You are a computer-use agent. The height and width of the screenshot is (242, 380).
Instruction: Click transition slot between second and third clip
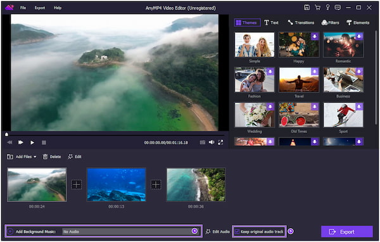tap(156, 185)
